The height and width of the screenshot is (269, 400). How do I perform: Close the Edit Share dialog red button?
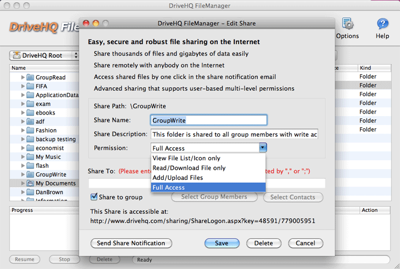click(86, 24)
